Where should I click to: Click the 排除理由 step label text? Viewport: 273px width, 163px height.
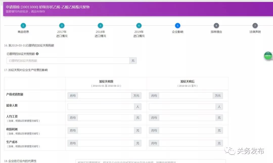(x=216, y=32)
